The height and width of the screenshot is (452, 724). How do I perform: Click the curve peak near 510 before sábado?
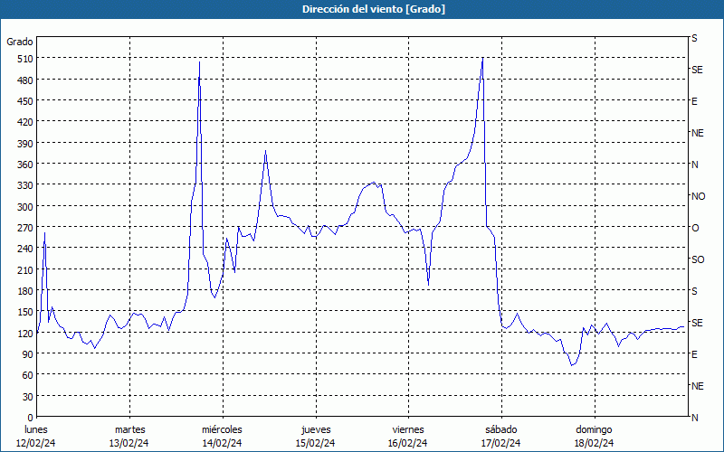point(482,58)
